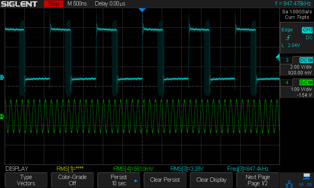Click the rising edge trigger slope icon
This screenshot has width=314, height=188.
[x=288, y=38]
